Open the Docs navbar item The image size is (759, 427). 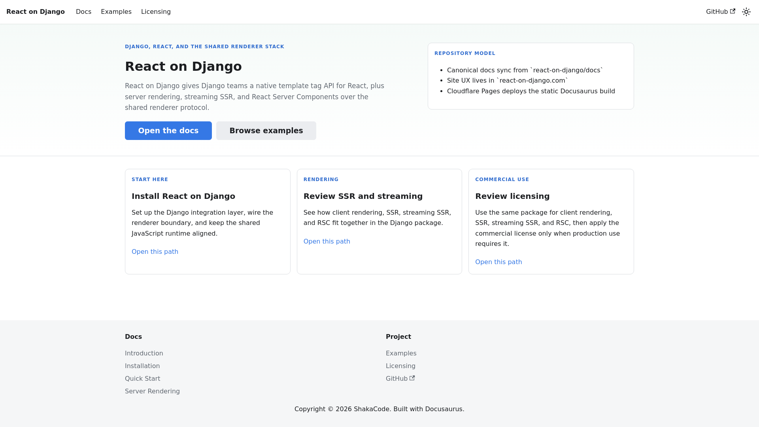(x=83, y=12)
